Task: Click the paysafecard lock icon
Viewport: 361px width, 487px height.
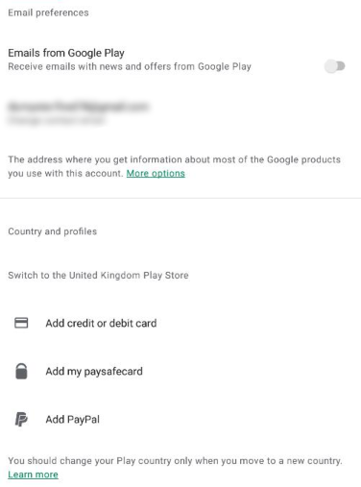Action: tap(21, 371)
